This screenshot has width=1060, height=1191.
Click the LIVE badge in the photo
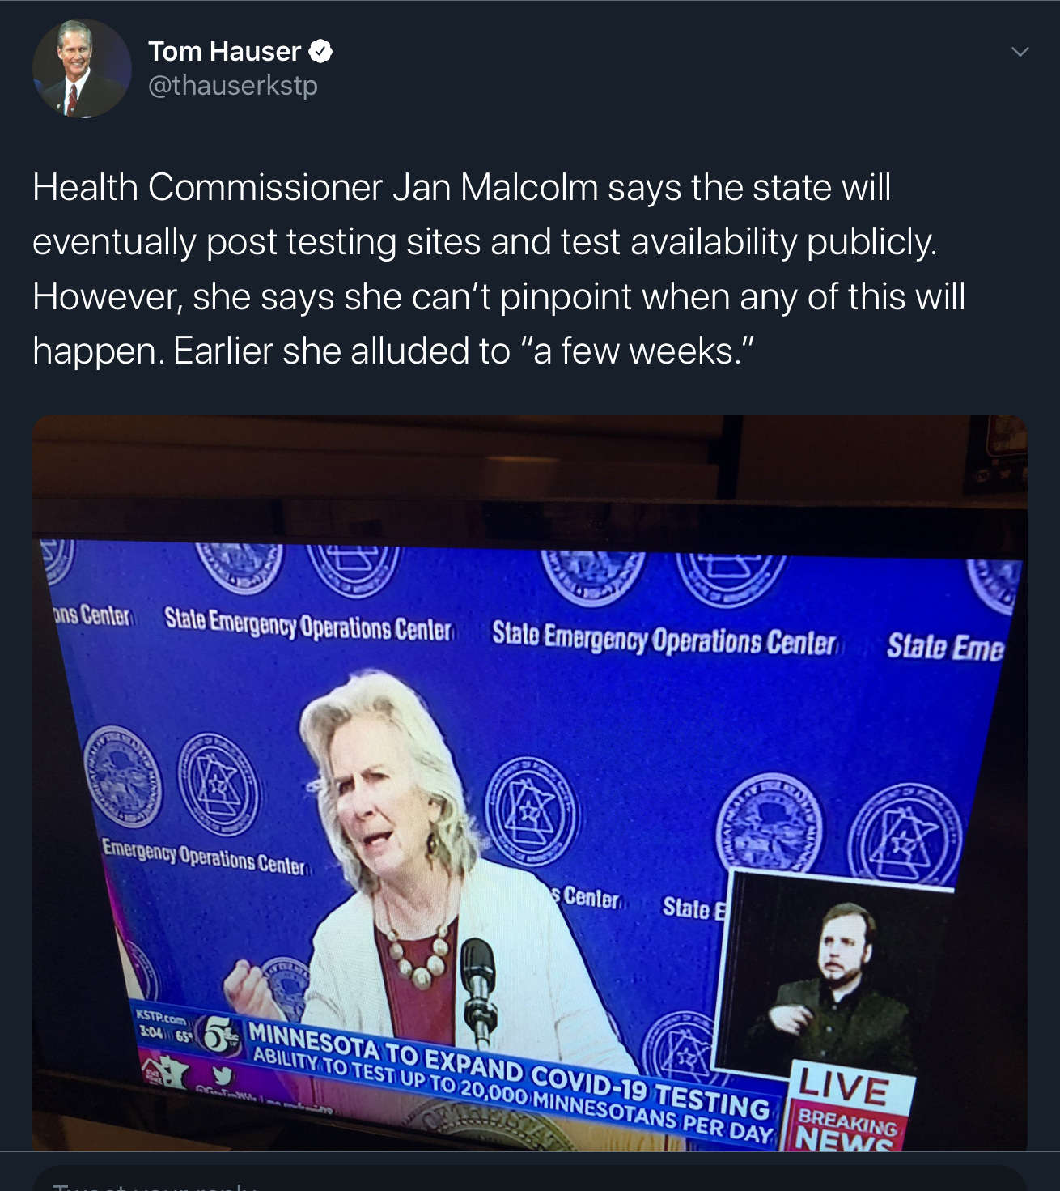(846, 1087)
